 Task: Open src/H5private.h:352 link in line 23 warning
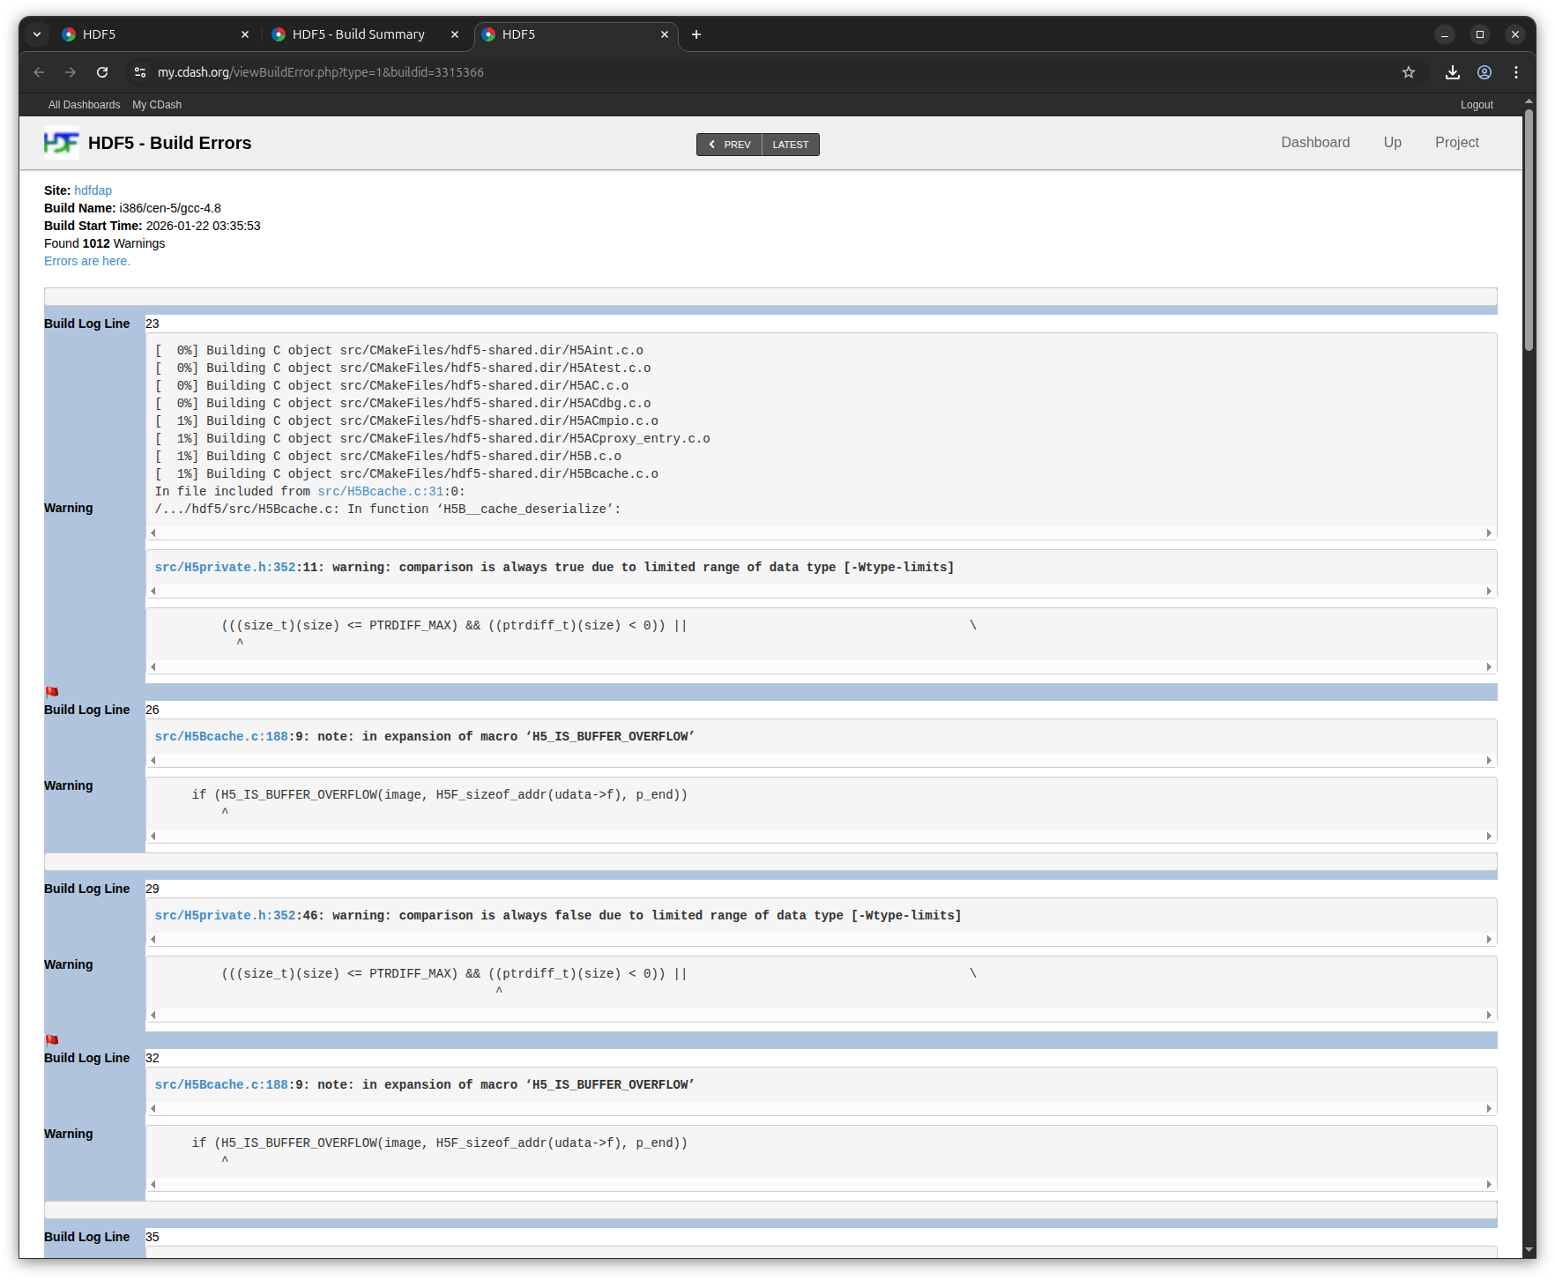[x=225, y=568]
